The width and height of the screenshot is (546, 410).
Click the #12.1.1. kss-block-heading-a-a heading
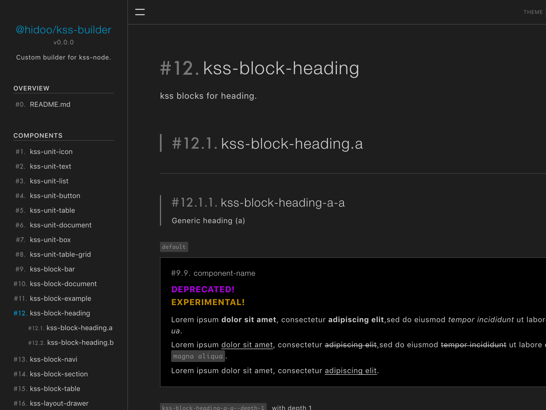coord(258,203)
